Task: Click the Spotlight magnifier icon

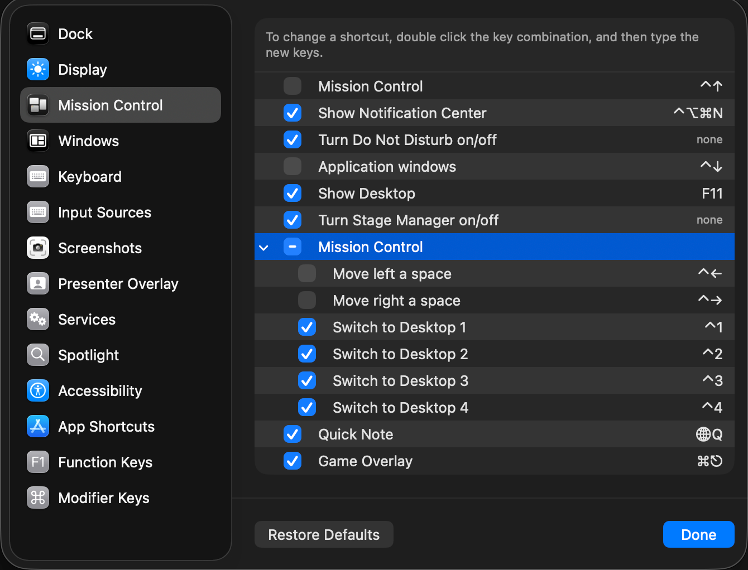Action: coord(38,355)
